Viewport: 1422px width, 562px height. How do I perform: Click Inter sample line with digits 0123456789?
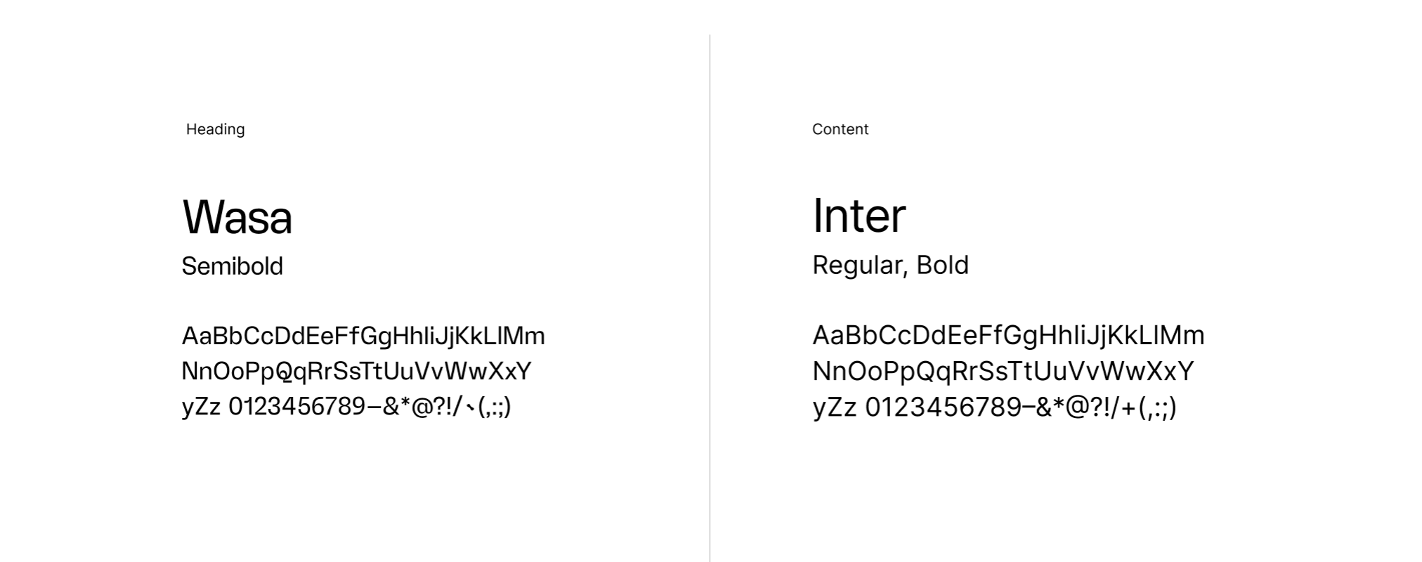[x=995, y=407]
